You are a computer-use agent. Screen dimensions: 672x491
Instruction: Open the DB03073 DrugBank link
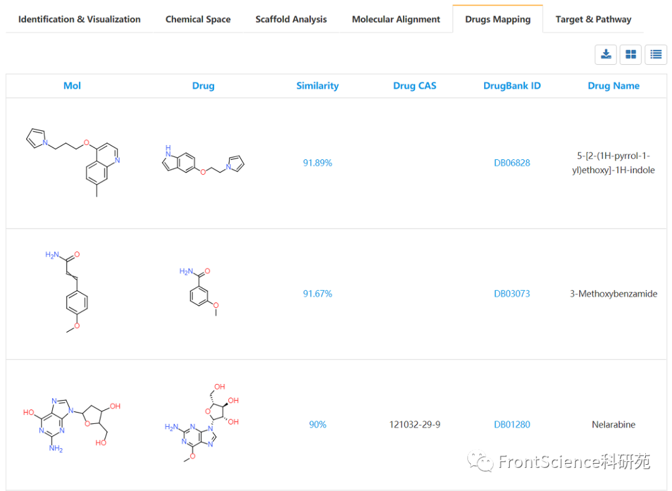coord(511,294)
